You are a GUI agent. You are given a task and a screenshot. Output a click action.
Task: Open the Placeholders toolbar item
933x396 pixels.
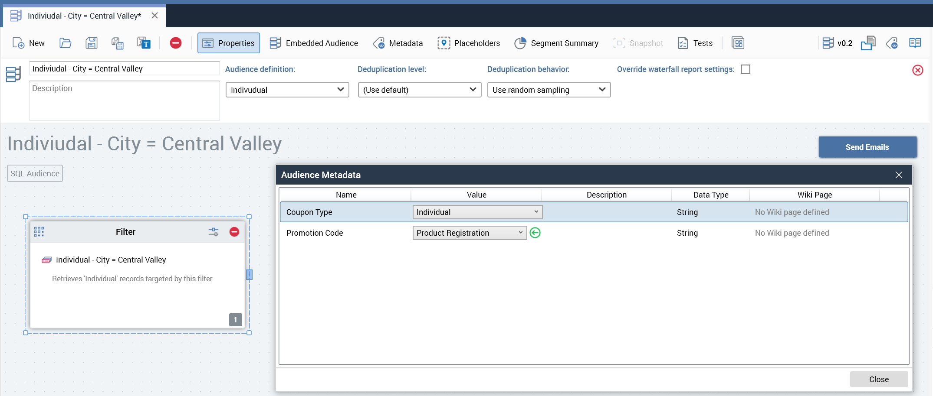tap(469, 43)
